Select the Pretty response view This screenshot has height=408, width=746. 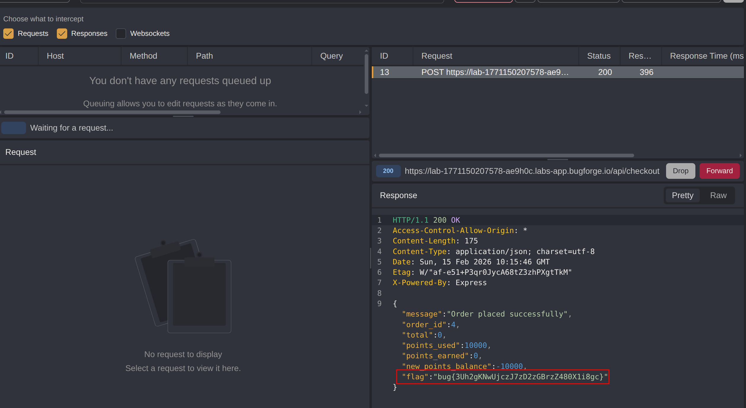click(x=682, y=195)
